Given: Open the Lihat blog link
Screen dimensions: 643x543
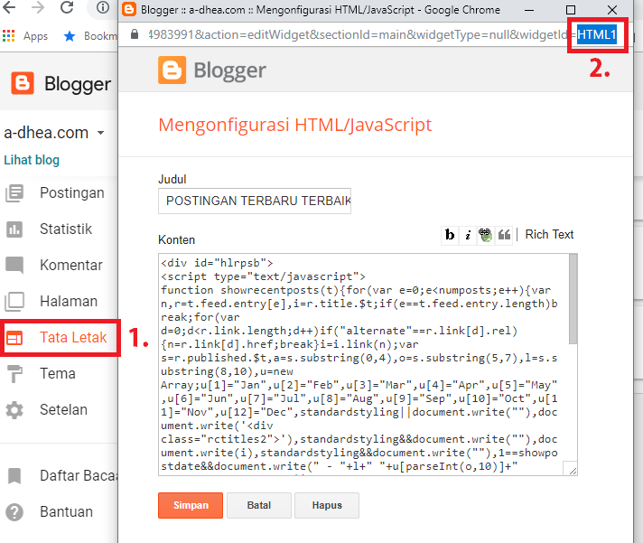Looking at the screenshot, I should click(32, 160).
